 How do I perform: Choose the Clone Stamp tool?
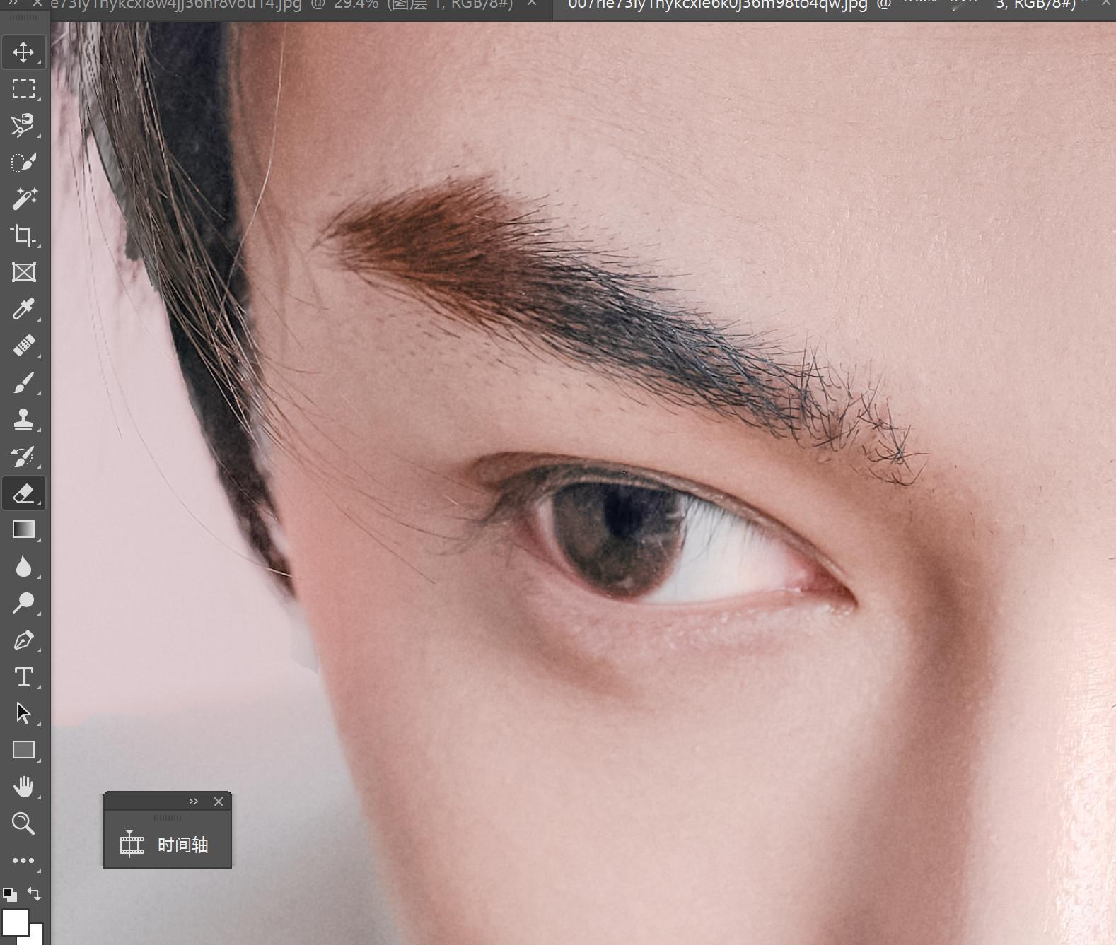23,419
